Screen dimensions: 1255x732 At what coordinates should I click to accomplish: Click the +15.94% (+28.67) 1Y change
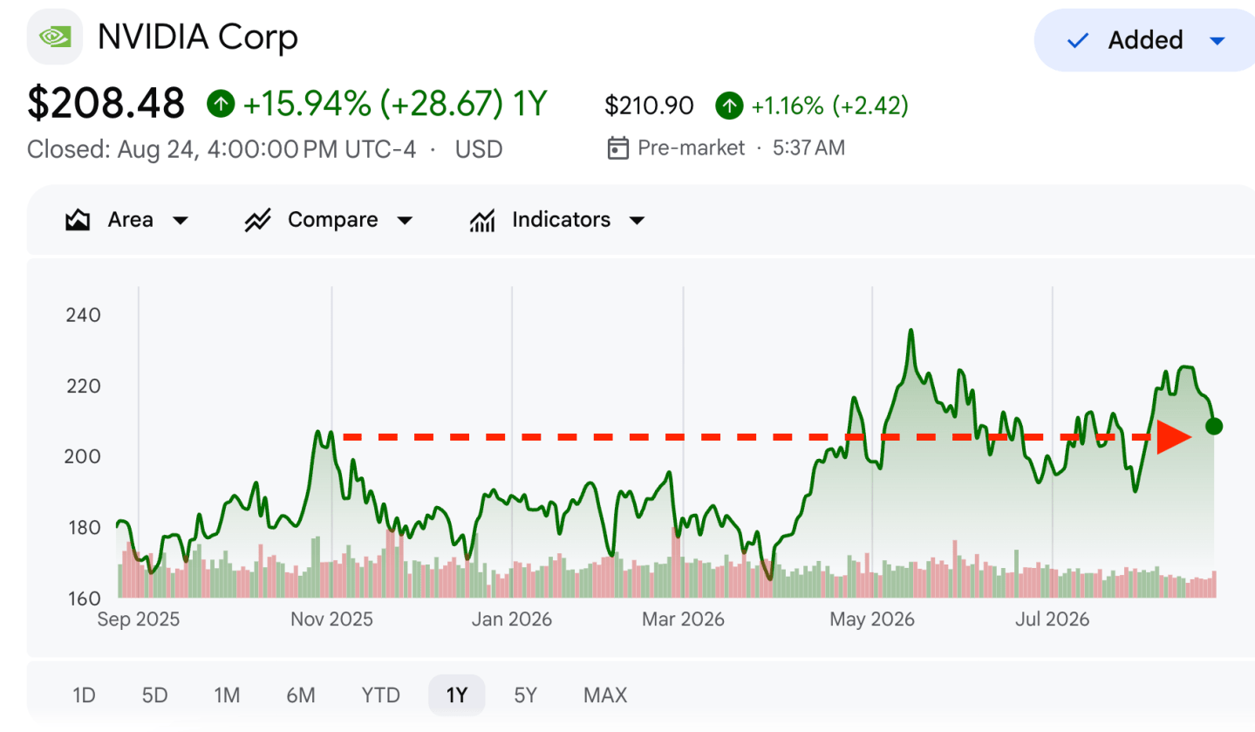click(x=395, y=106)
